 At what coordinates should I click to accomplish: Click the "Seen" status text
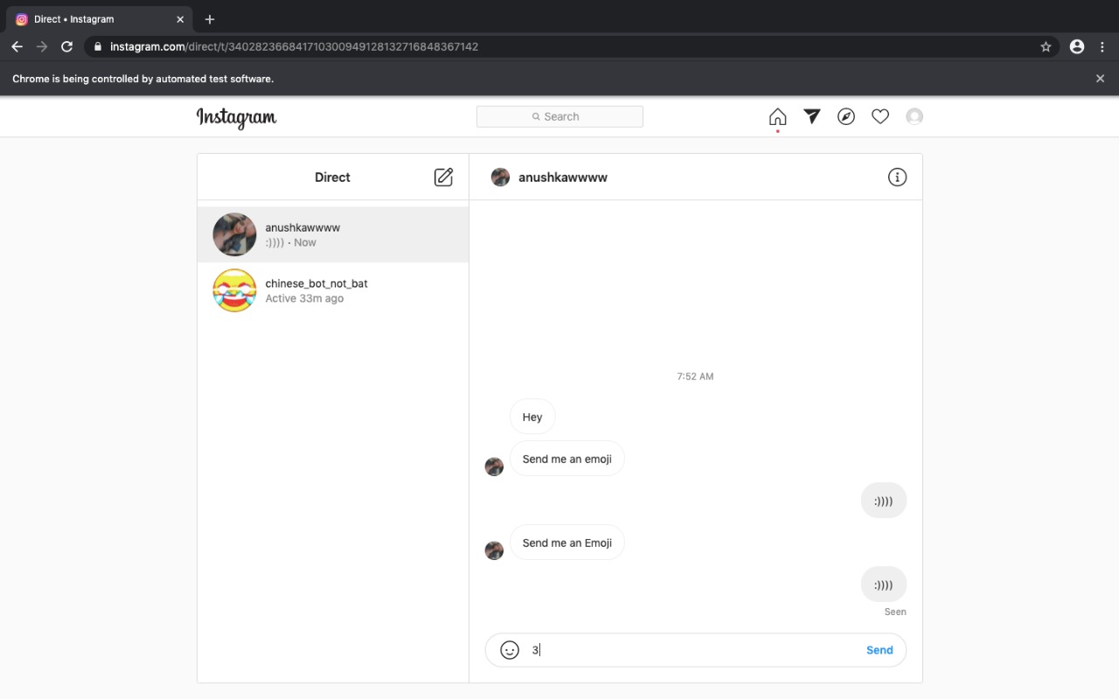pyautogui.click(x=895, y=612)
